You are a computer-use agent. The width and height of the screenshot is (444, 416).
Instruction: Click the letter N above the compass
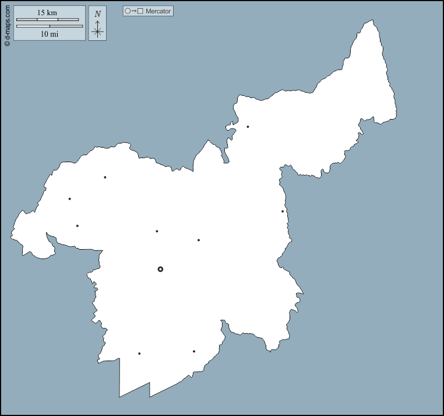click(97, 13)
